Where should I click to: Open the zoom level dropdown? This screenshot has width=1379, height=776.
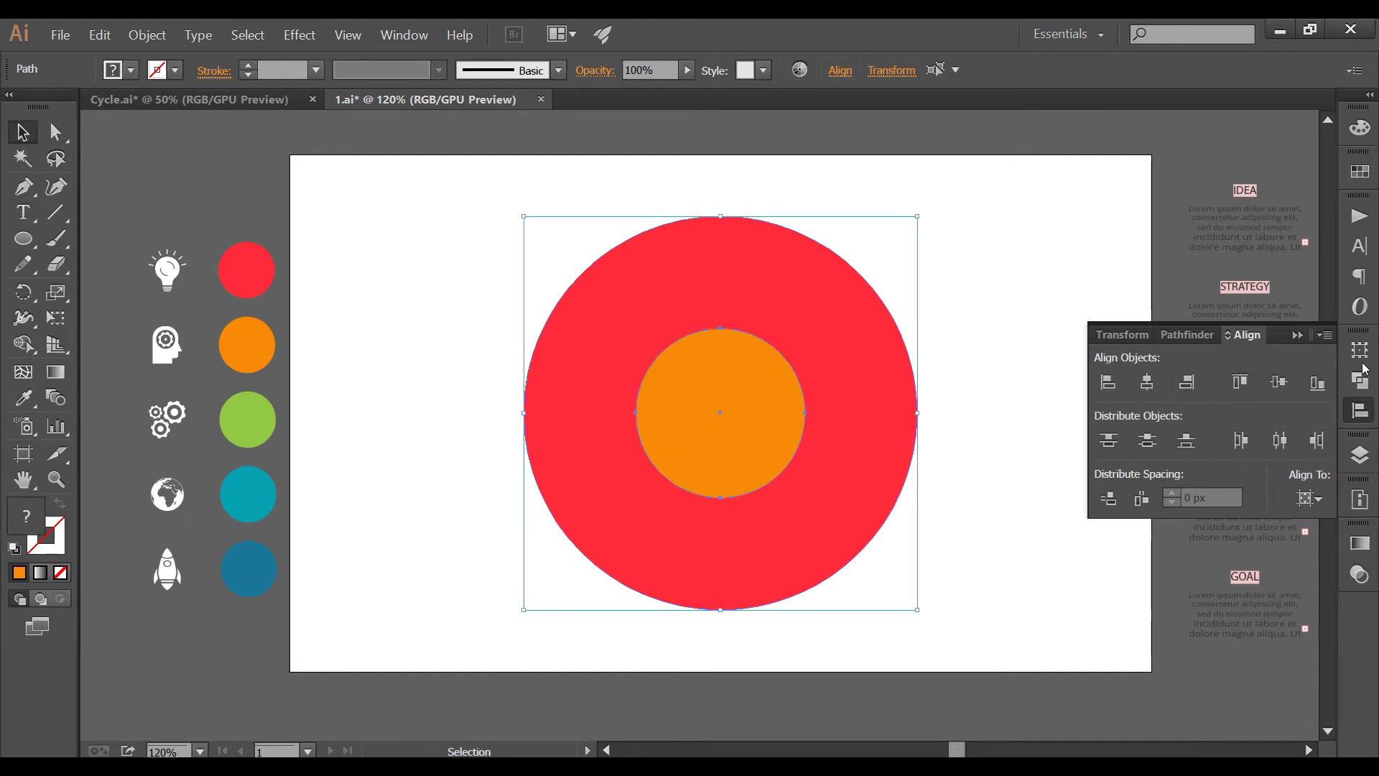(200, 752)
